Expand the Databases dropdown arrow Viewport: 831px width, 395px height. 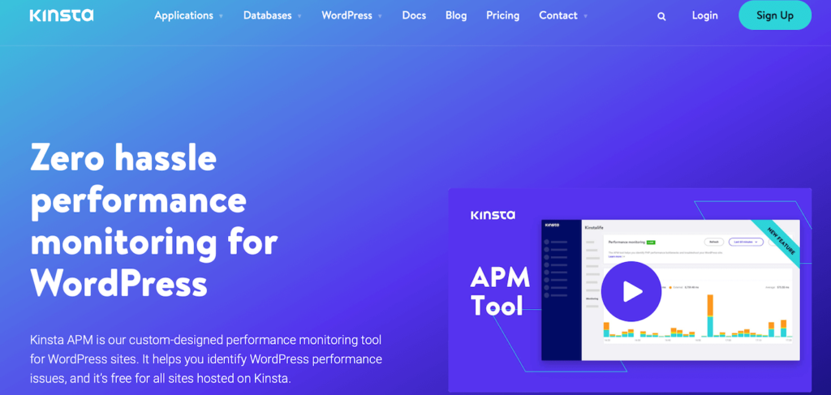[299, 16]
